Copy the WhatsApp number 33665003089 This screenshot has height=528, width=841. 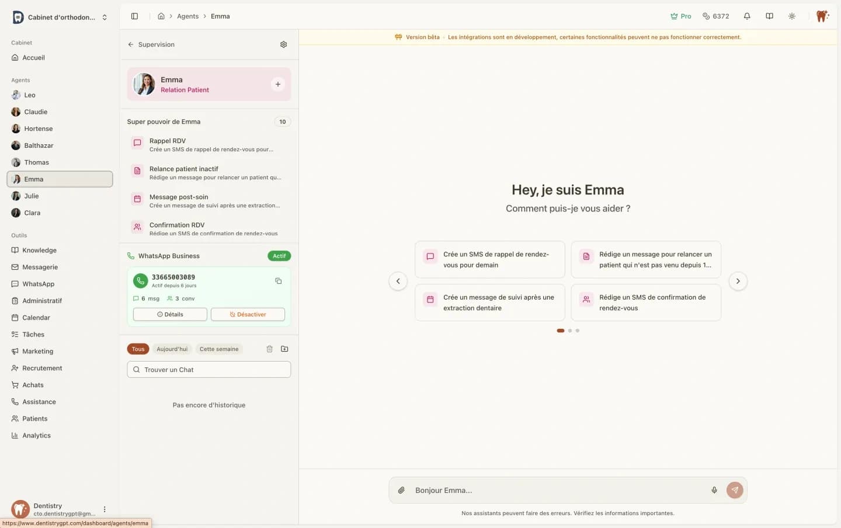pyautogui.click(x=279, y=281)
